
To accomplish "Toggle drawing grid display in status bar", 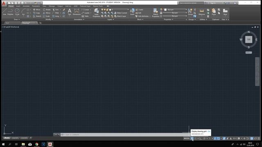I will 192,138.
